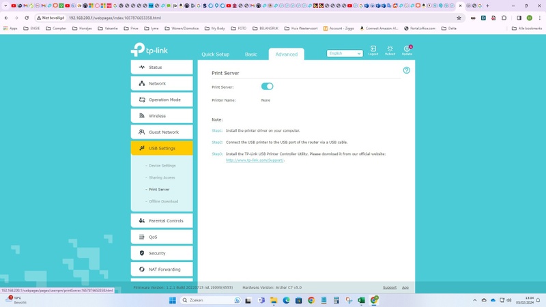
Task: Select Print Server submenu item
Action: pyautogui.click(x=159, y=190)
